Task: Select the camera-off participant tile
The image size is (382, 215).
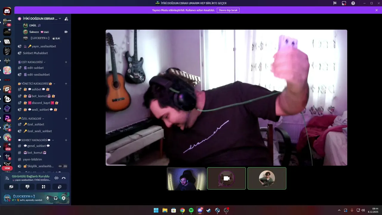Action: pyautogui.click(x=227, y=178)
